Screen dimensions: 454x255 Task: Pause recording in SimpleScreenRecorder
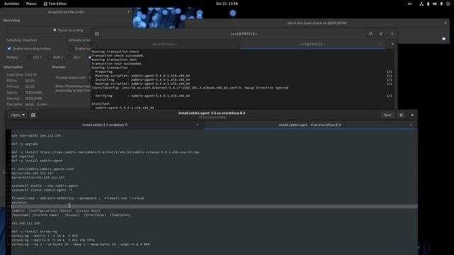point(68,30)
